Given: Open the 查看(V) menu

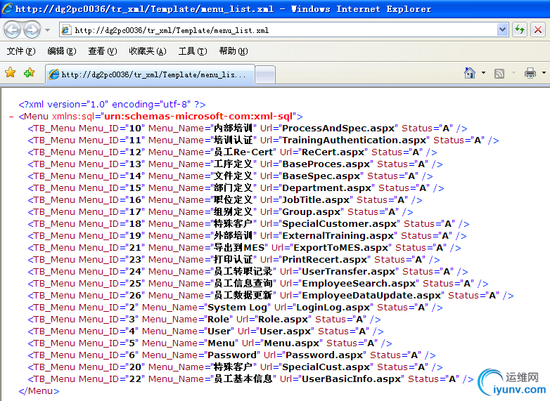Looking at the screenshot, I should pyautogui.click(x=103, y=51).
